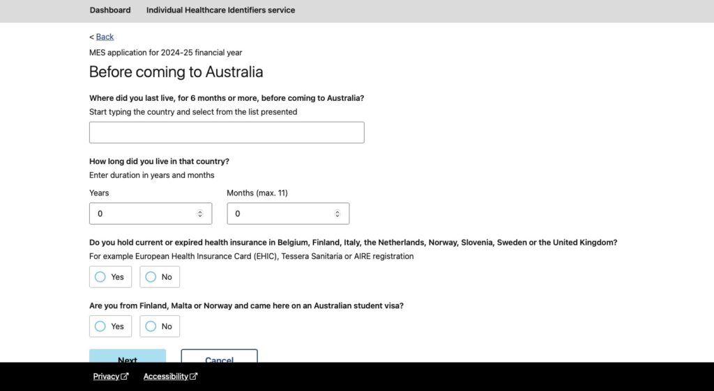Choose No for Australian student visa question
Screen dimensions: 714x391
click(x=160, y=326)
